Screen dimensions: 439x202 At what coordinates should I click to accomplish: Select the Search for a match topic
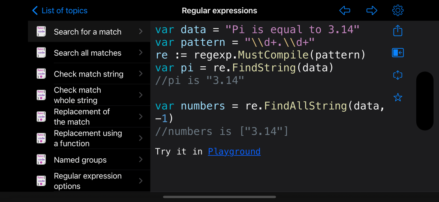[x=87, y=32]
